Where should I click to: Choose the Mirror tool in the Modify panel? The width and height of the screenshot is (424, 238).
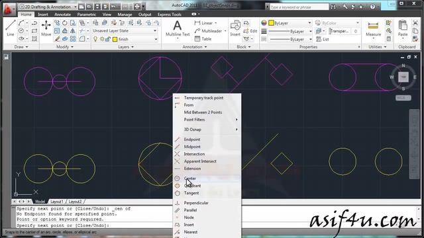73,31
